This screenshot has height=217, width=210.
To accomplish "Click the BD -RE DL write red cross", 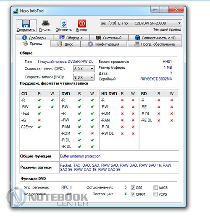I will pyautogui.click(x=172, y=120).
